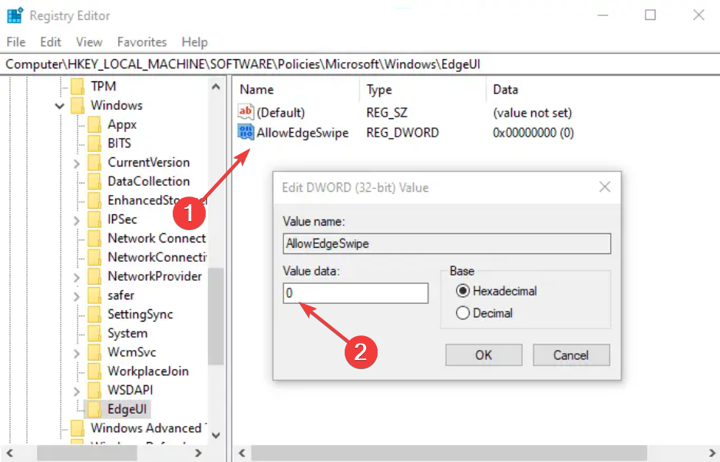Collapse the Windows tree node
This screenshot has height=462, width=720.
pyautogui.click(x=60, y=106)
